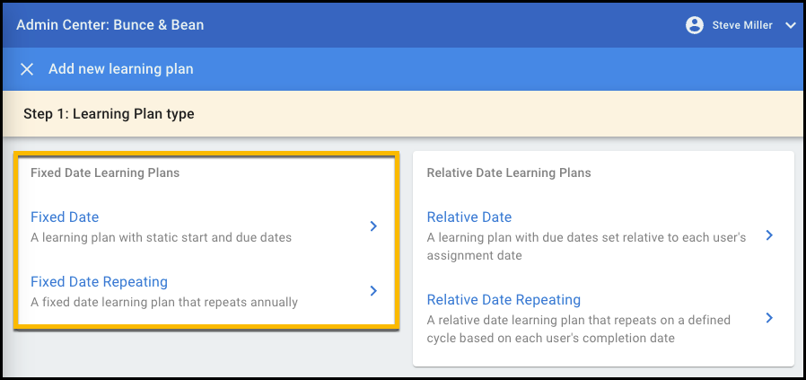Click the Add new learning plan heading
The width and height of the screenshot is (806, 380).
coord(120,69)
